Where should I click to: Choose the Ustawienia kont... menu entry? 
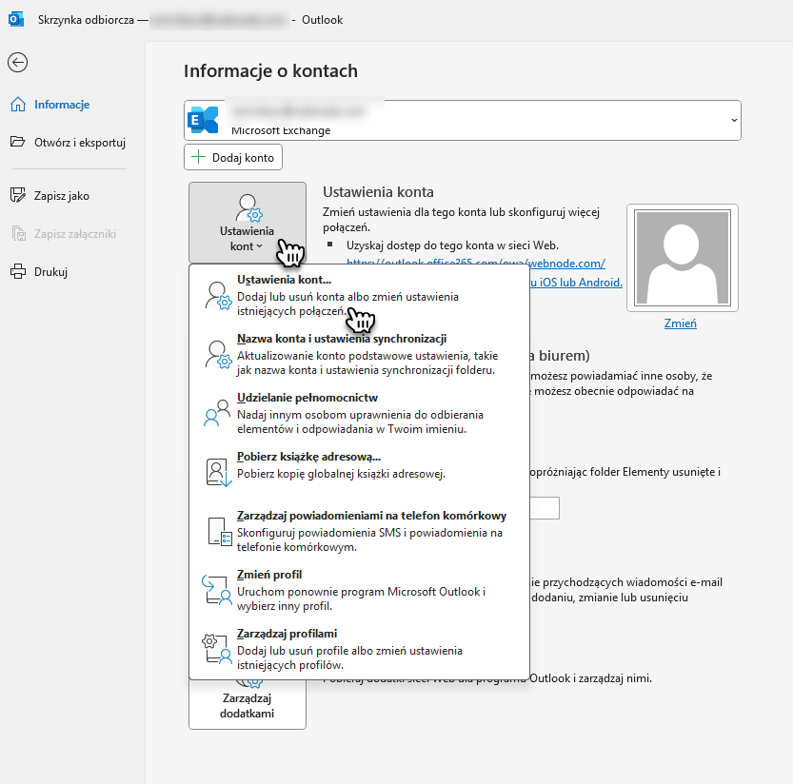359,295
